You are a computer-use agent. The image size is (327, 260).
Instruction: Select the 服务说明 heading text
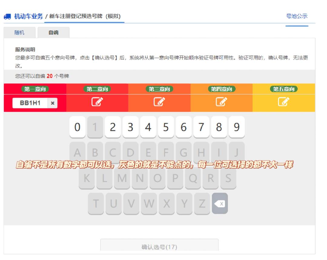click(x=25, y=50)
